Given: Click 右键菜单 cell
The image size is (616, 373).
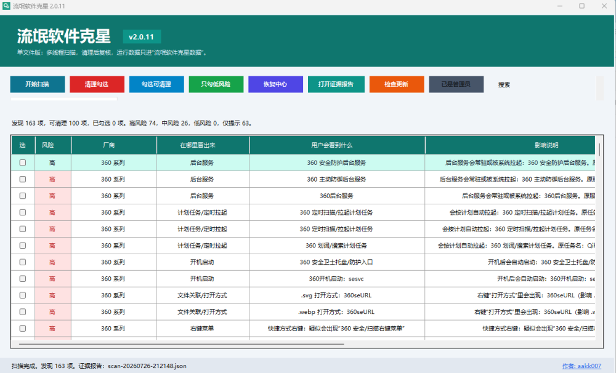Looking at the screenshot, I should [203, 328].
